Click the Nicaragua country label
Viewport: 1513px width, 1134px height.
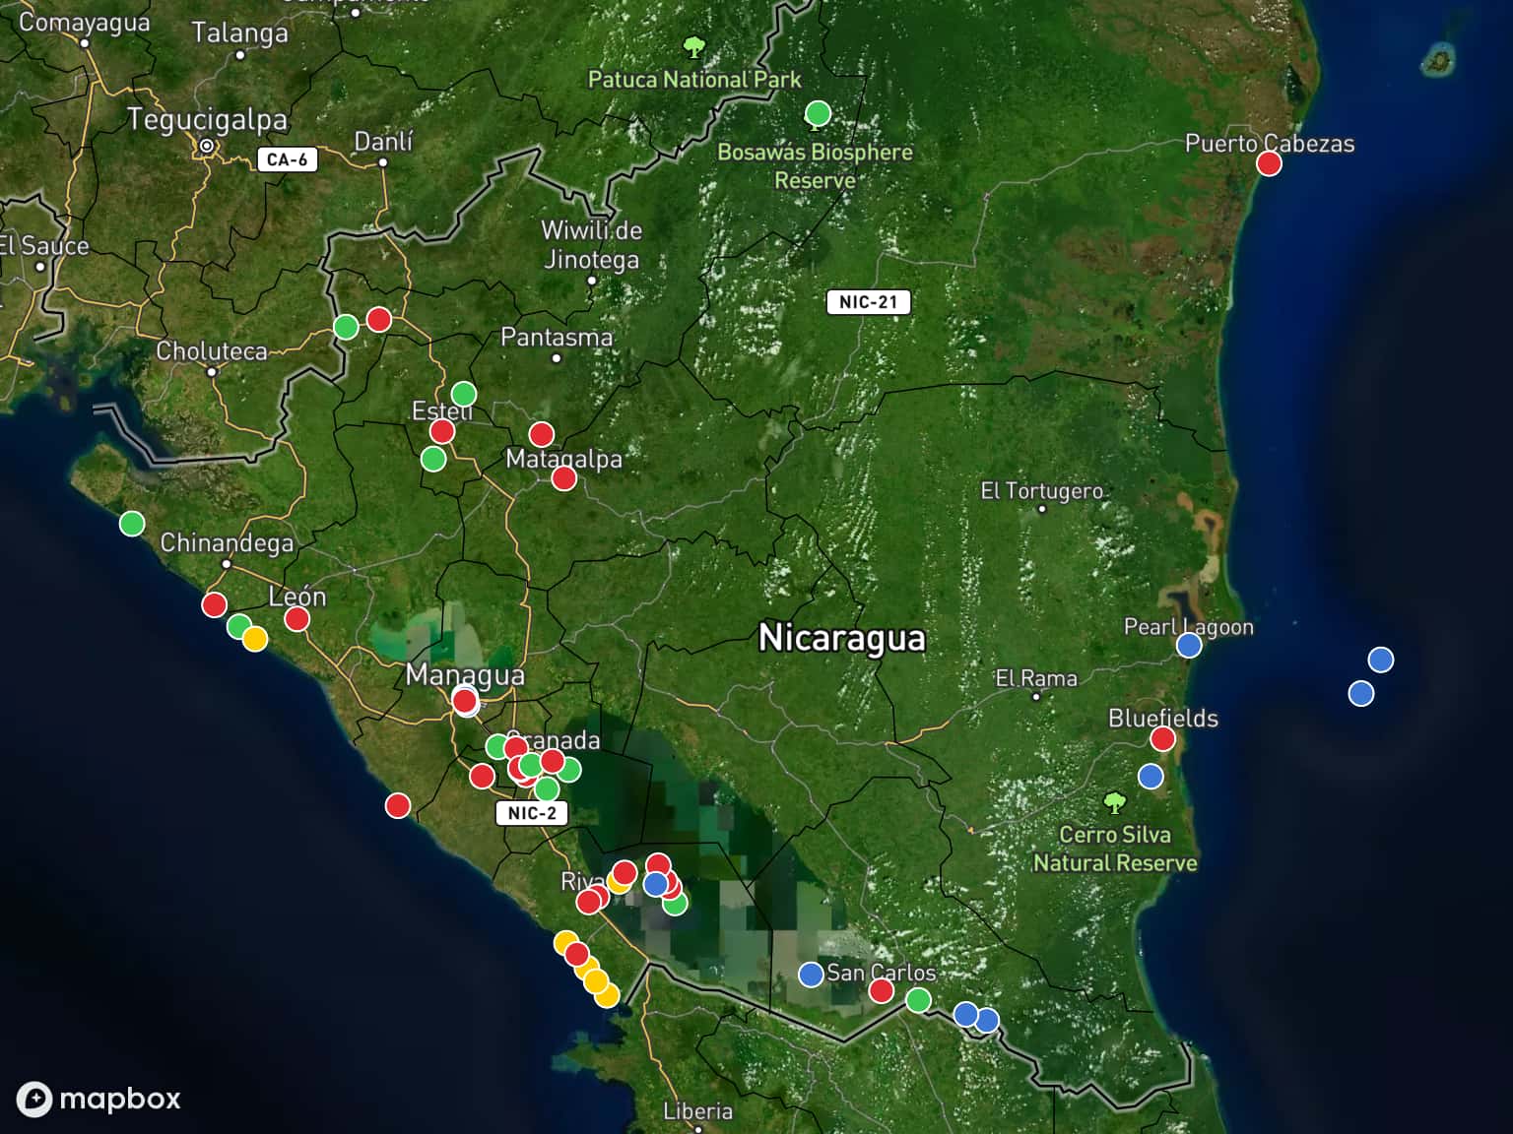[842, 639]
